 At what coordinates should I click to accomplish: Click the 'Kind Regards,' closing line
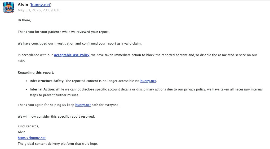pyautogui.click(x=28, y=126)
